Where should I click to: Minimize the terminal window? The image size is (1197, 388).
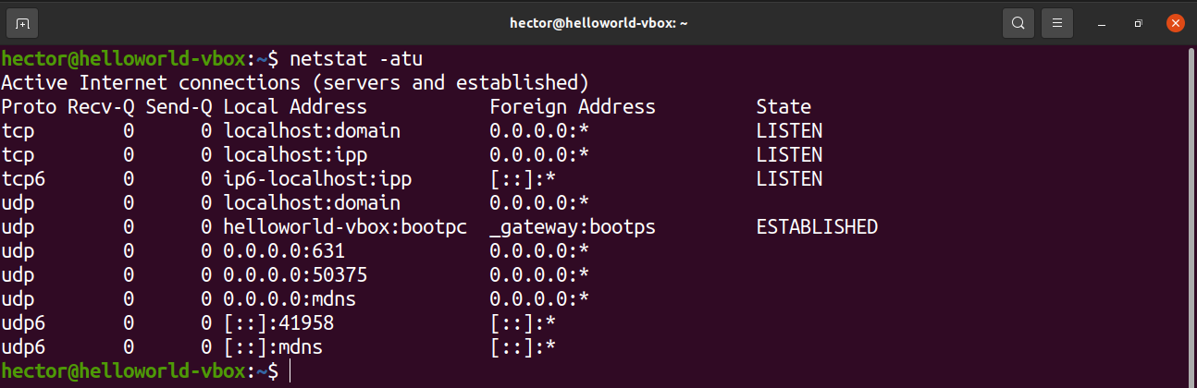coord(1098,22)
